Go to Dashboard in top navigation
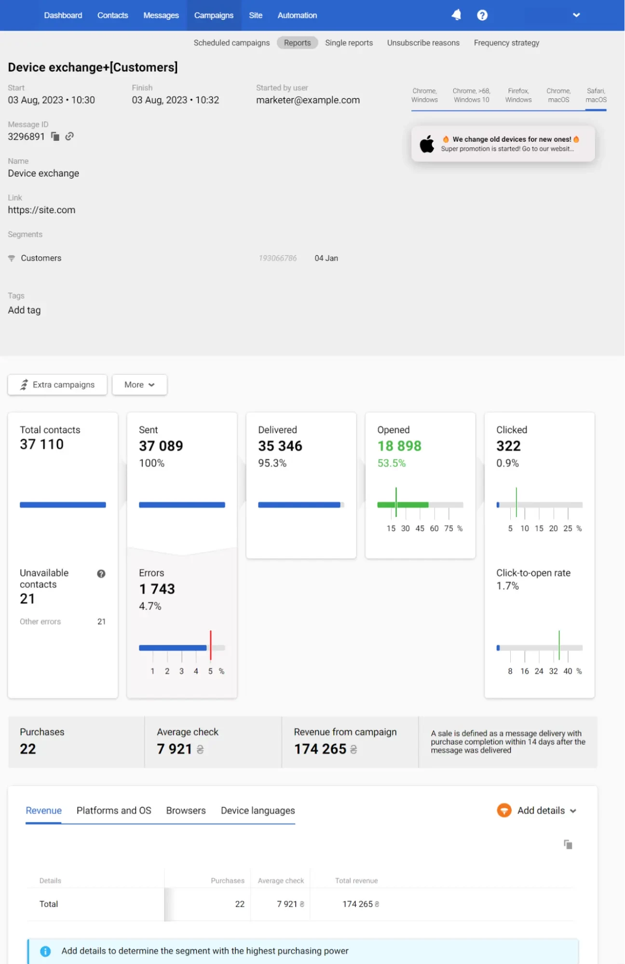The height and width of the screenshot is (964, 625). 63,15
